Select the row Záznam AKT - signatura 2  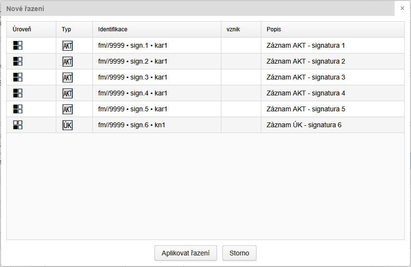click(x=306, y=62)
